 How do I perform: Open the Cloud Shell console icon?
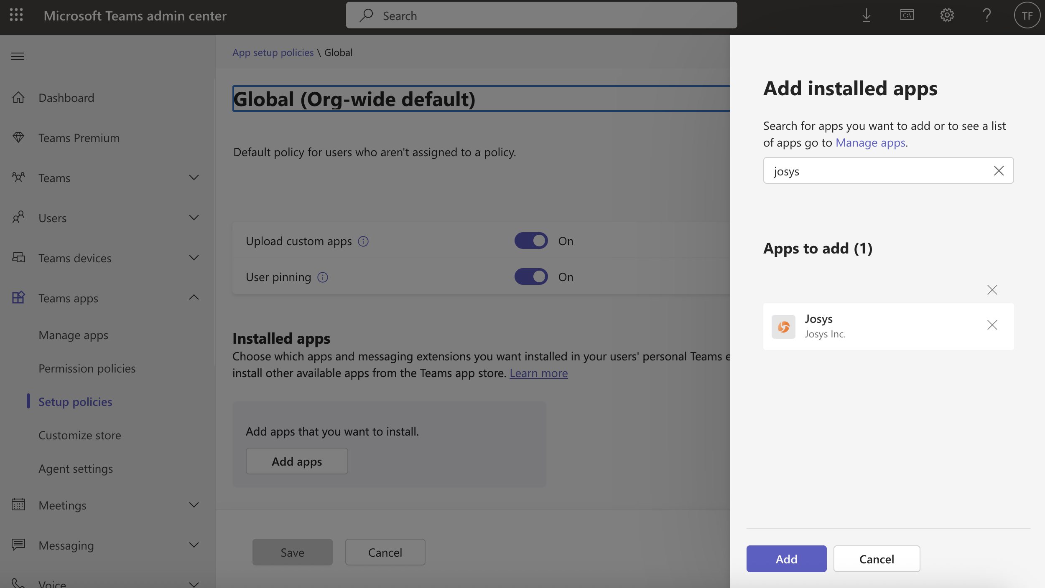(907, 15)
